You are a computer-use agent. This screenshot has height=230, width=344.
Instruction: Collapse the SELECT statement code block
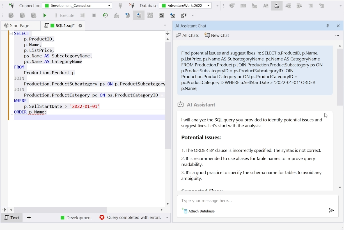point(11,33)
